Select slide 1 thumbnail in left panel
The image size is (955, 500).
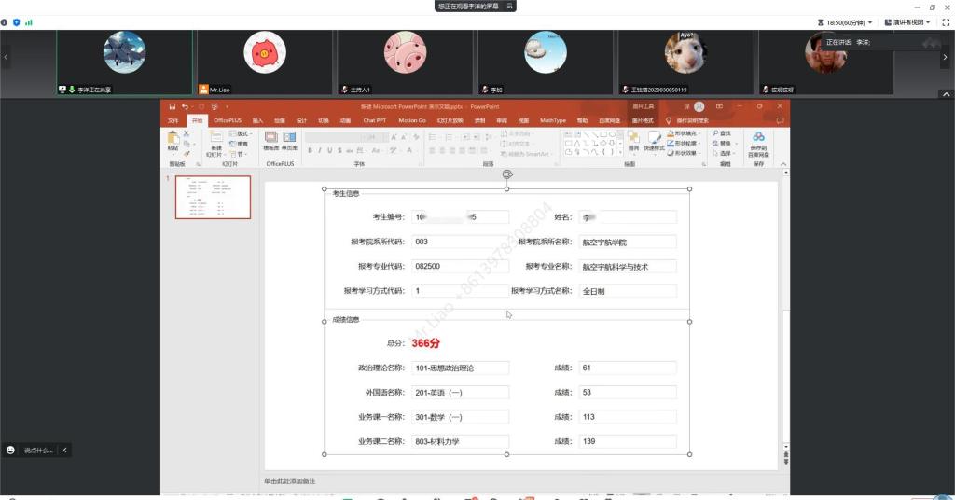pos(213,197)
